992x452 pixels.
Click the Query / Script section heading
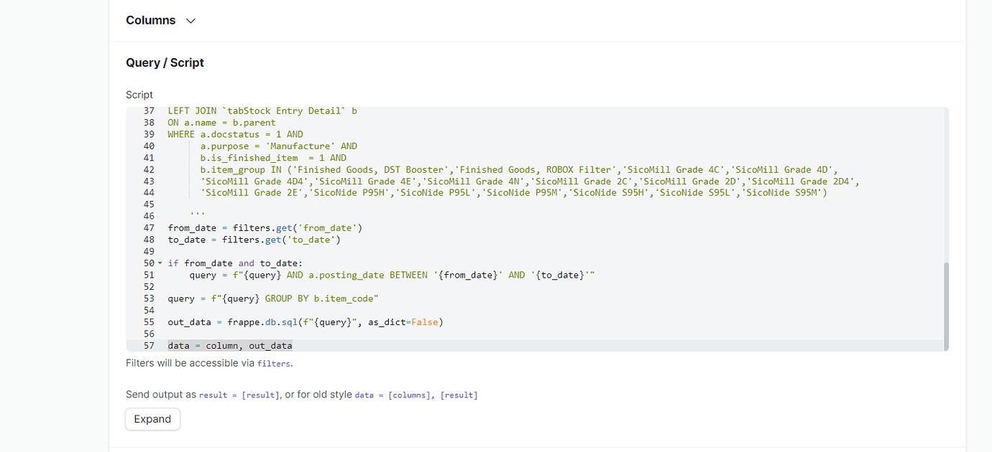[165, 62]
